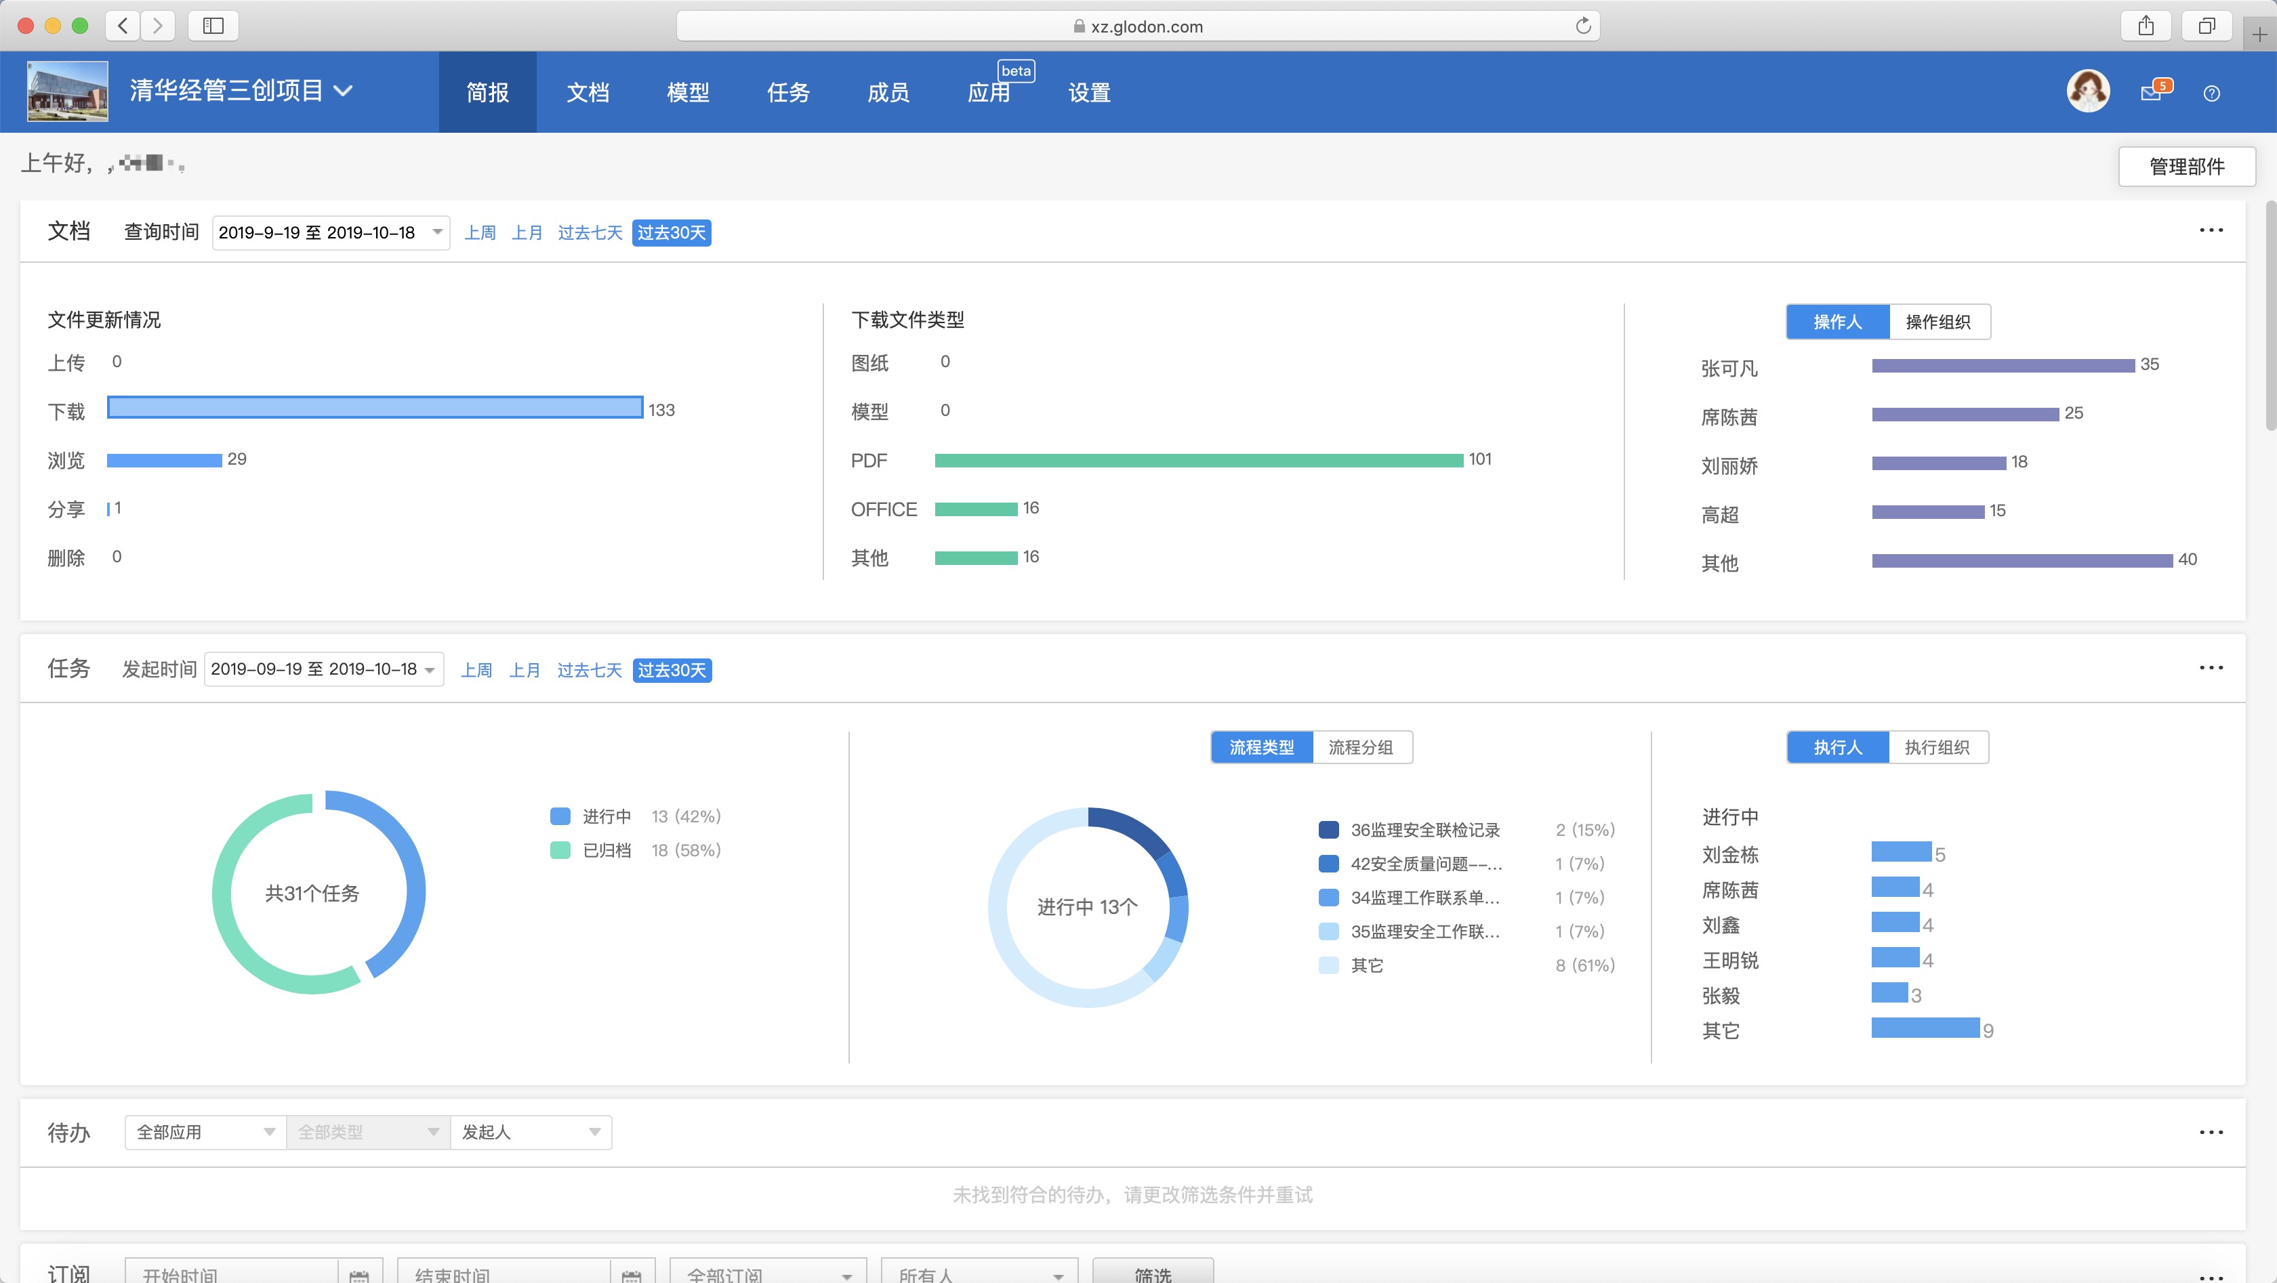The height and width of the screenshot is (1283, 2277).
Task: Open the more options menu of the 任务 section
Action: [x=2211, y=667]
